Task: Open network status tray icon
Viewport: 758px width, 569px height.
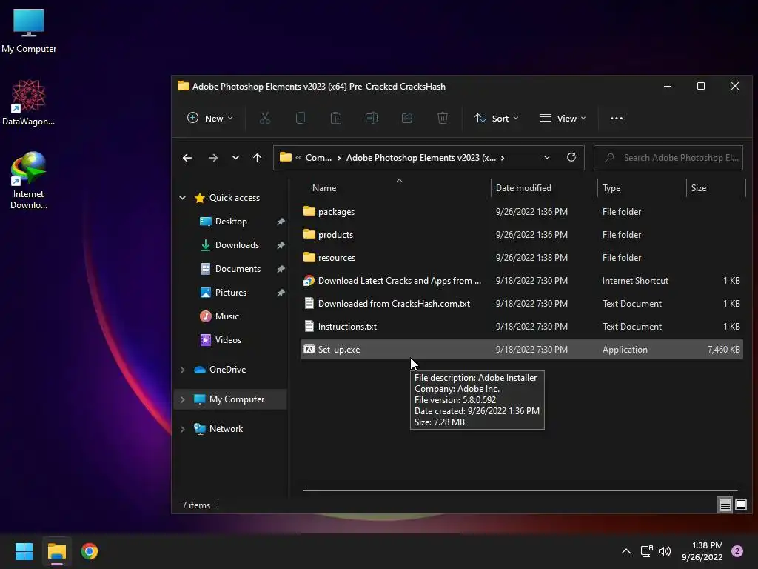Action: [x=647, y=551]
